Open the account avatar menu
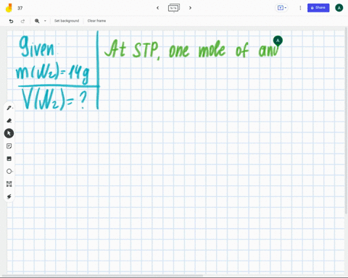 pos(339,8)
